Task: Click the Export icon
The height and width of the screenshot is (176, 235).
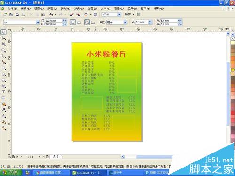Action: click(x=78, y=15)
